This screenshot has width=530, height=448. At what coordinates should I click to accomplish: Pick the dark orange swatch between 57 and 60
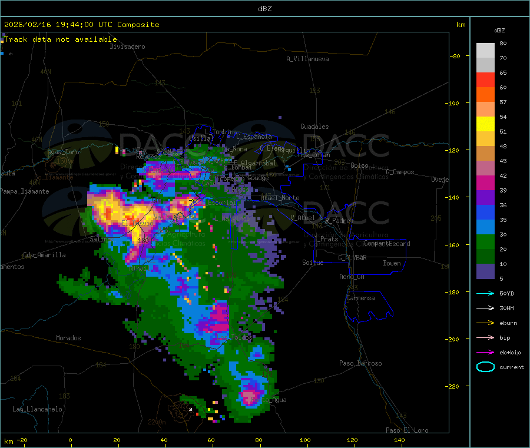point(485,95)
